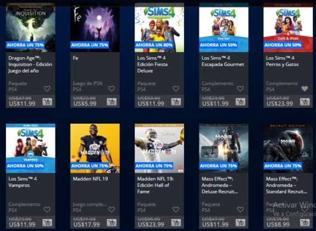Open Dragon Age Inquisition Edición Juego del año link

pos(30,64)
